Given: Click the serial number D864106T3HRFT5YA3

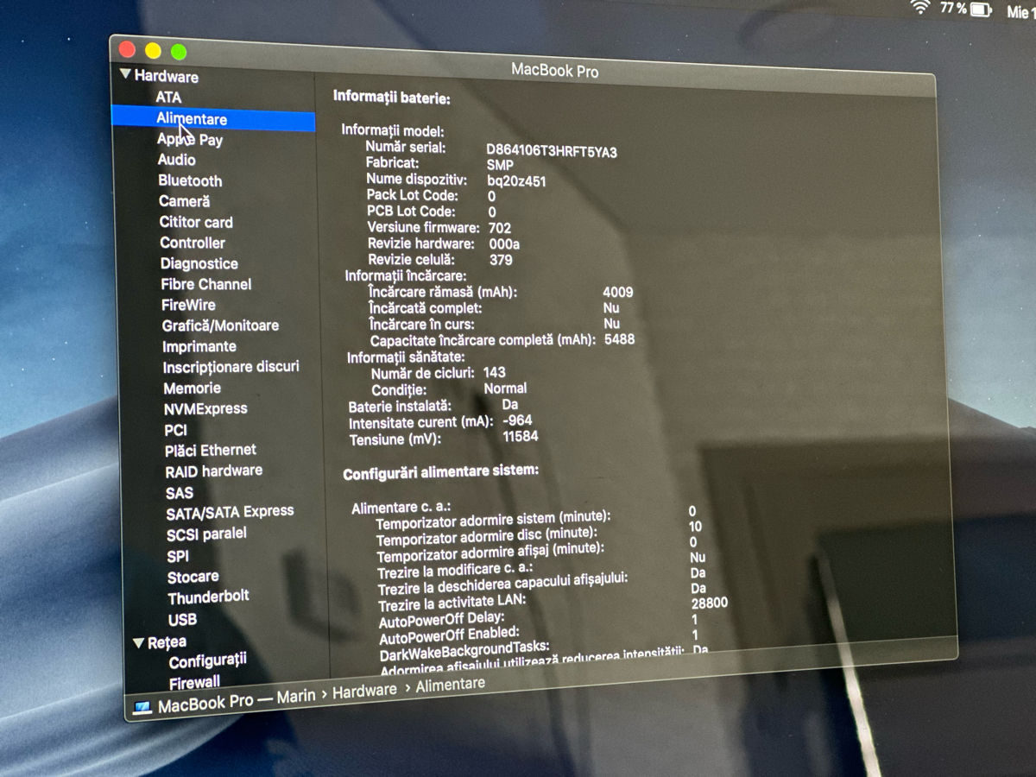Looking at the screenshot, I should [552, 152].
